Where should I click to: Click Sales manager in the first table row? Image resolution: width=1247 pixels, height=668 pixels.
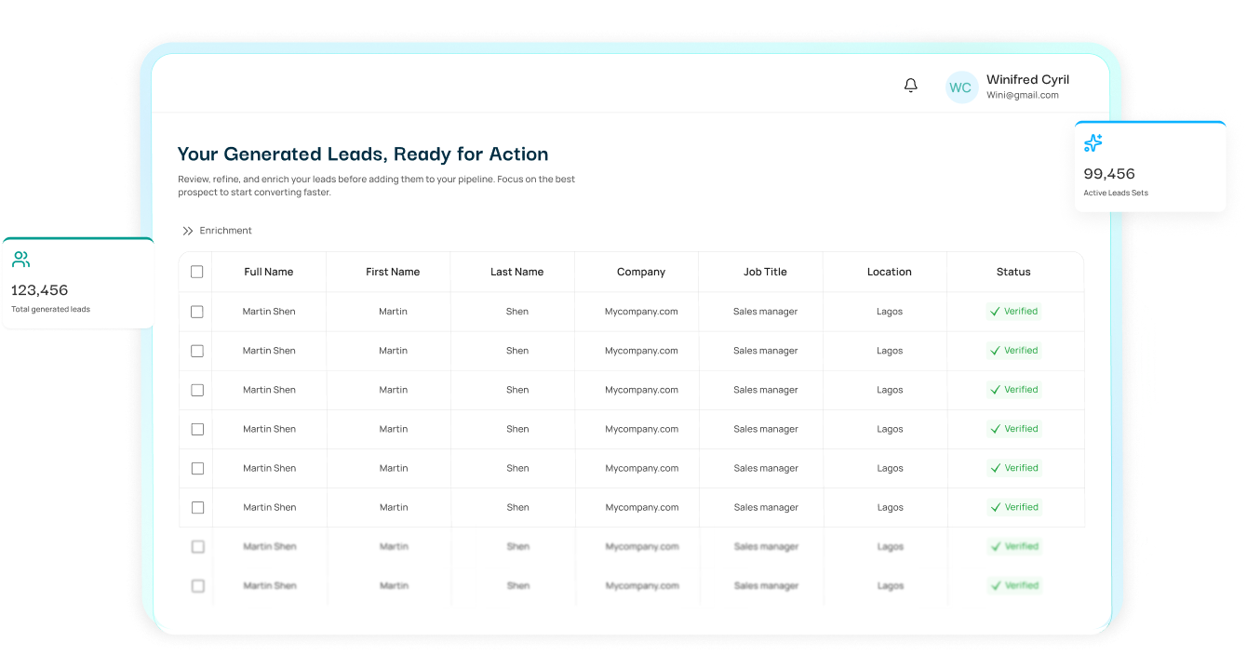pos(765,312)
